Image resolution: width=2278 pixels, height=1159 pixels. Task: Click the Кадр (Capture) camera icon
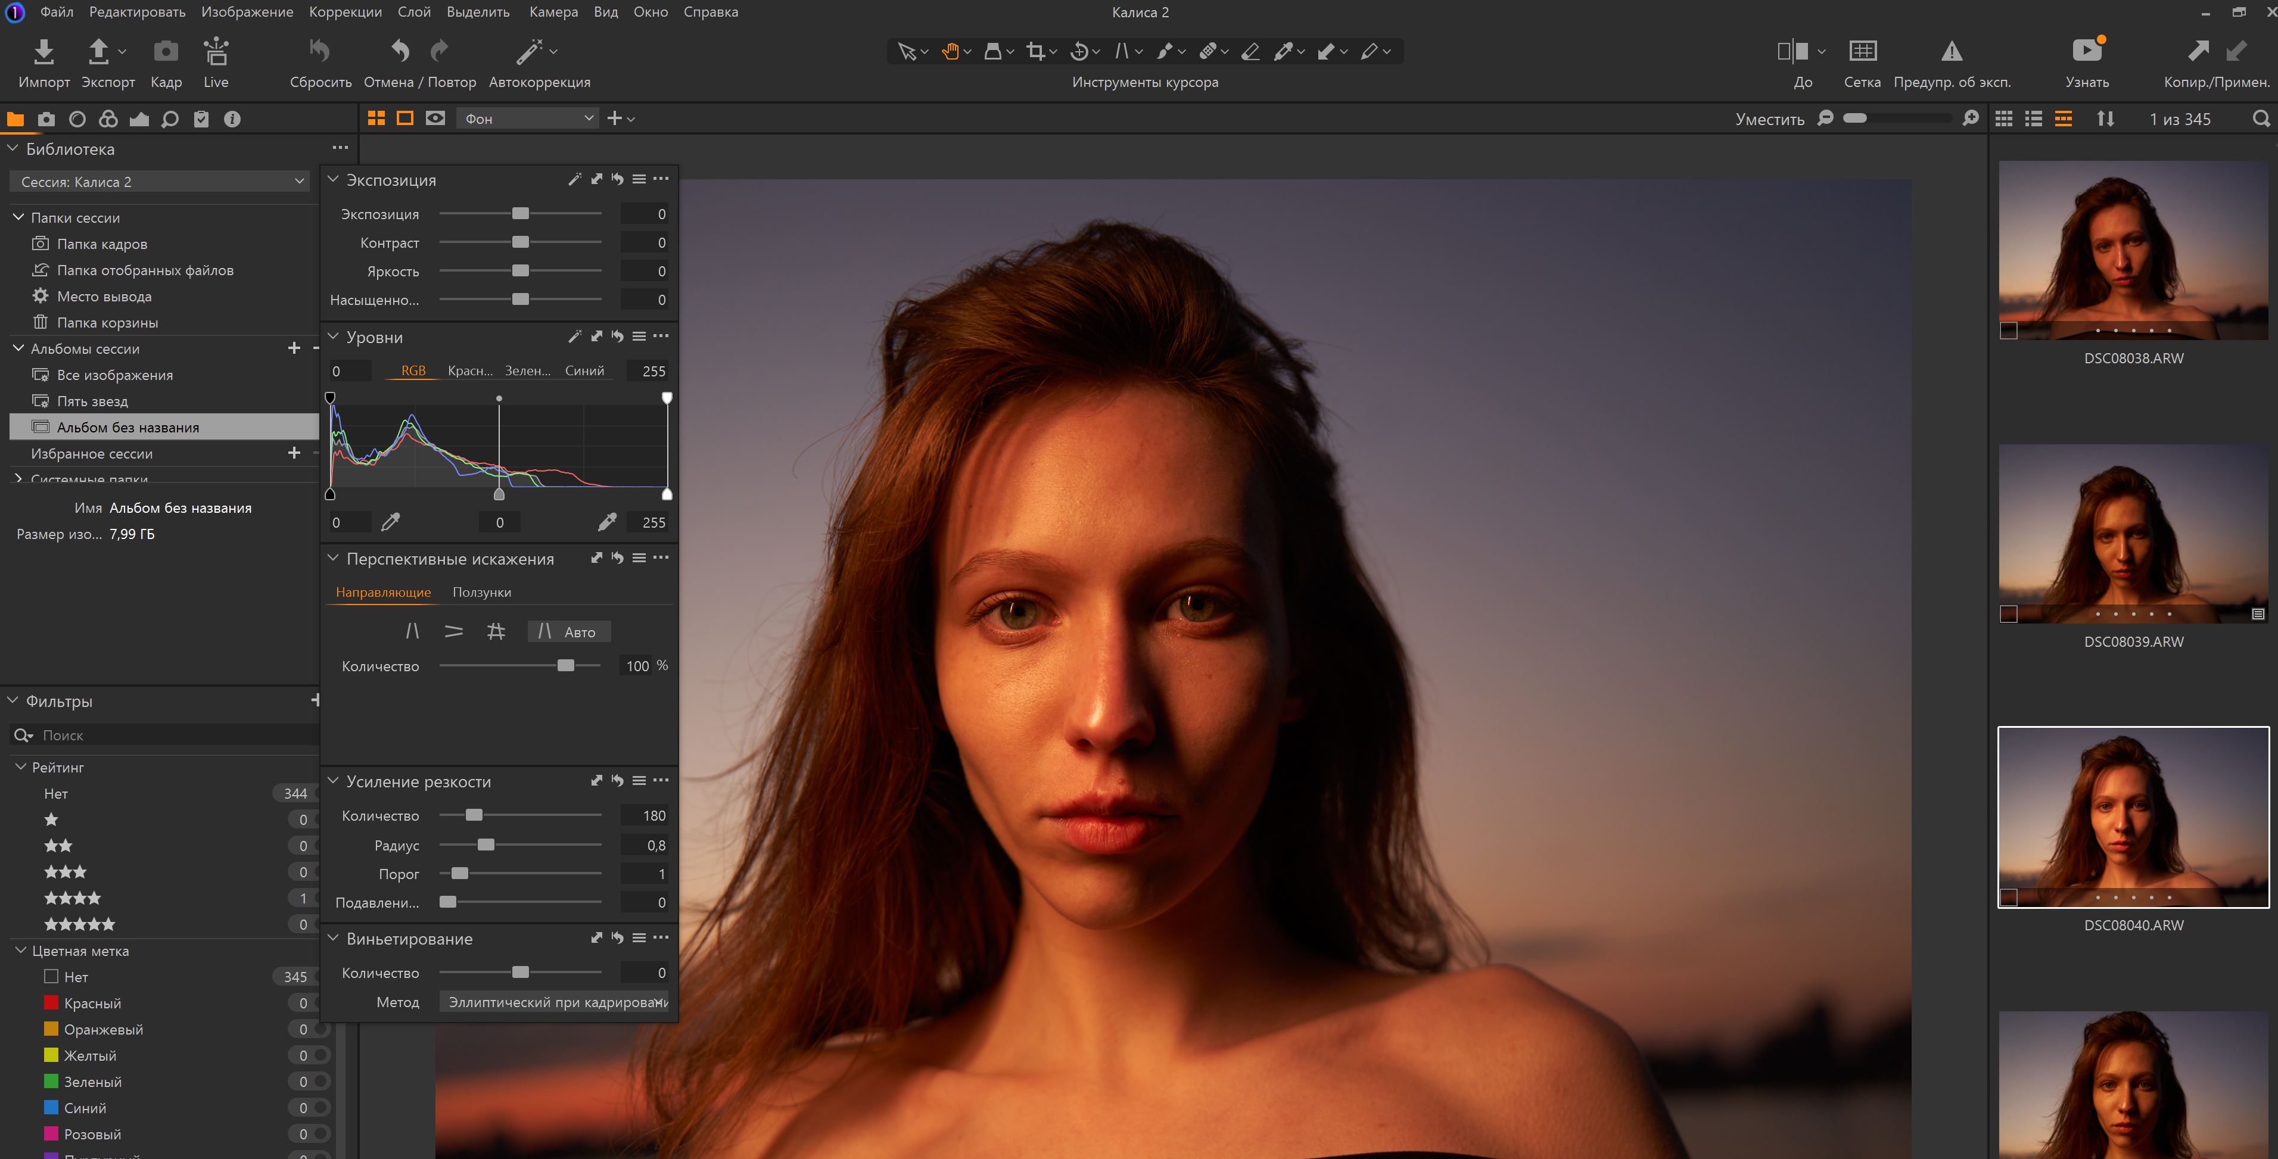(x=166, y=51)
